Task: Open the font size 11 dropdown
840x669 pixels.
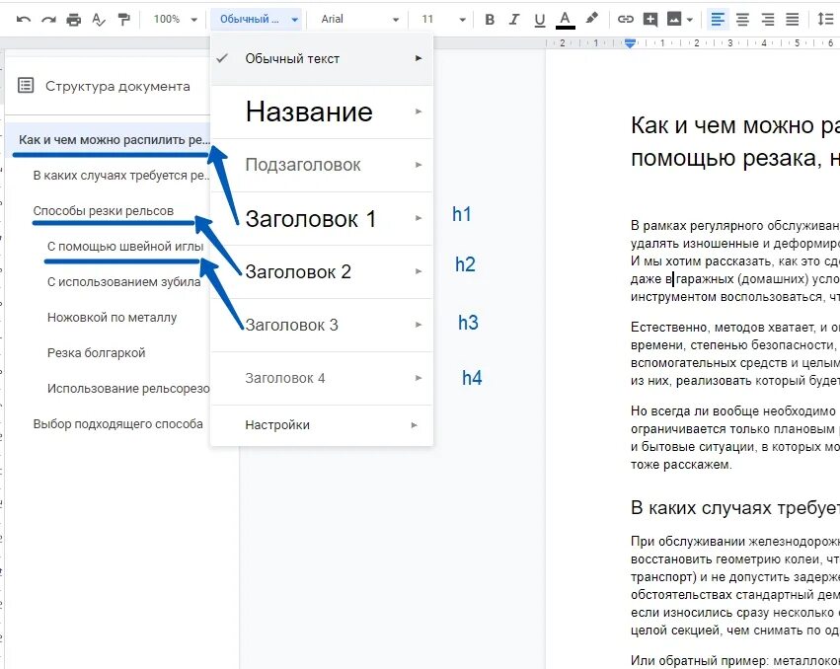Action: coord(443,20)
